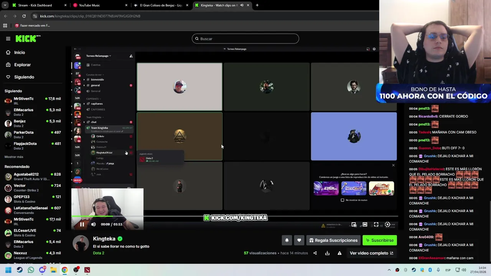Screen dimensions: 491x276
Task: Open Steam from the taskbar
Action: coord(20,270)
